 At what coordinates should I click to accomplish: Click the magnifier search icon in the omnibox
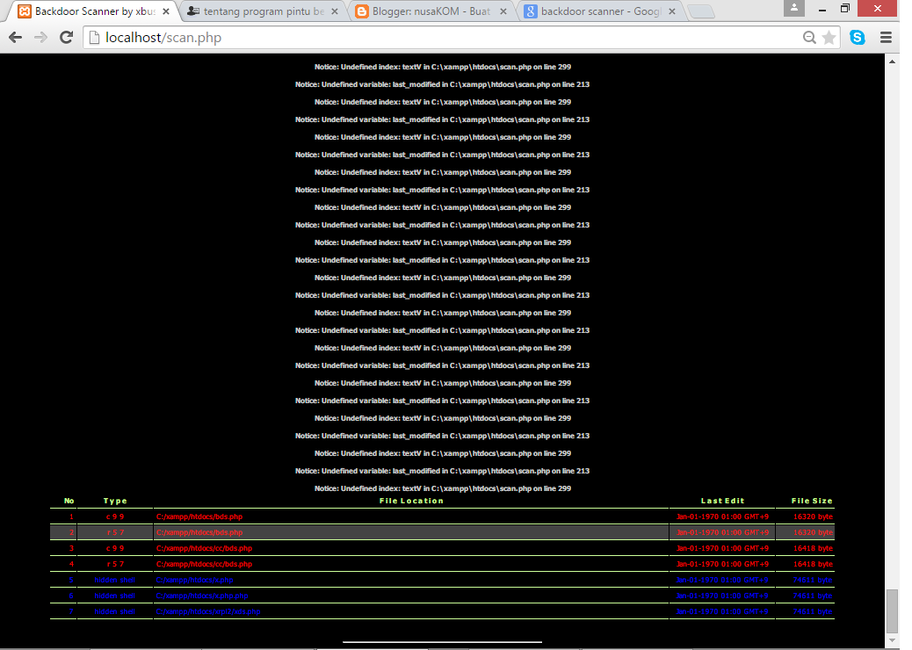click(809, 38)
